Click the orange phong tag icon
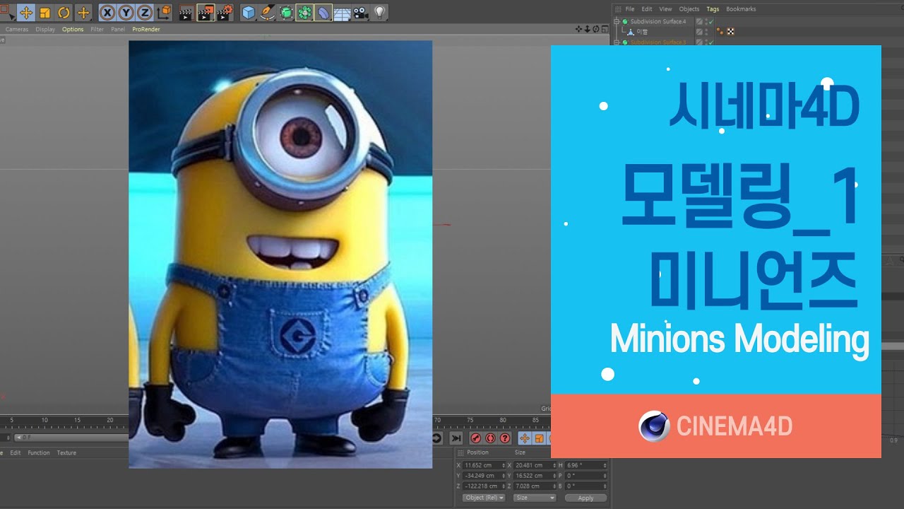Image resolution: width=904 pixels, height=509 pixels. pyautogui.click(x=720, y=31)
